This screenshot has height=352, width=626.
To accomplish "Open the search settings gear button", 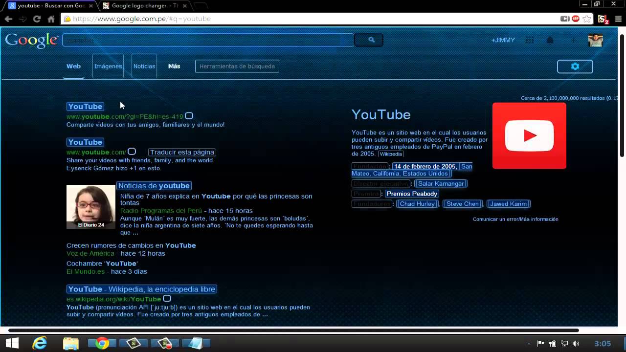I will pyautogui.click(x=575, y=66).
